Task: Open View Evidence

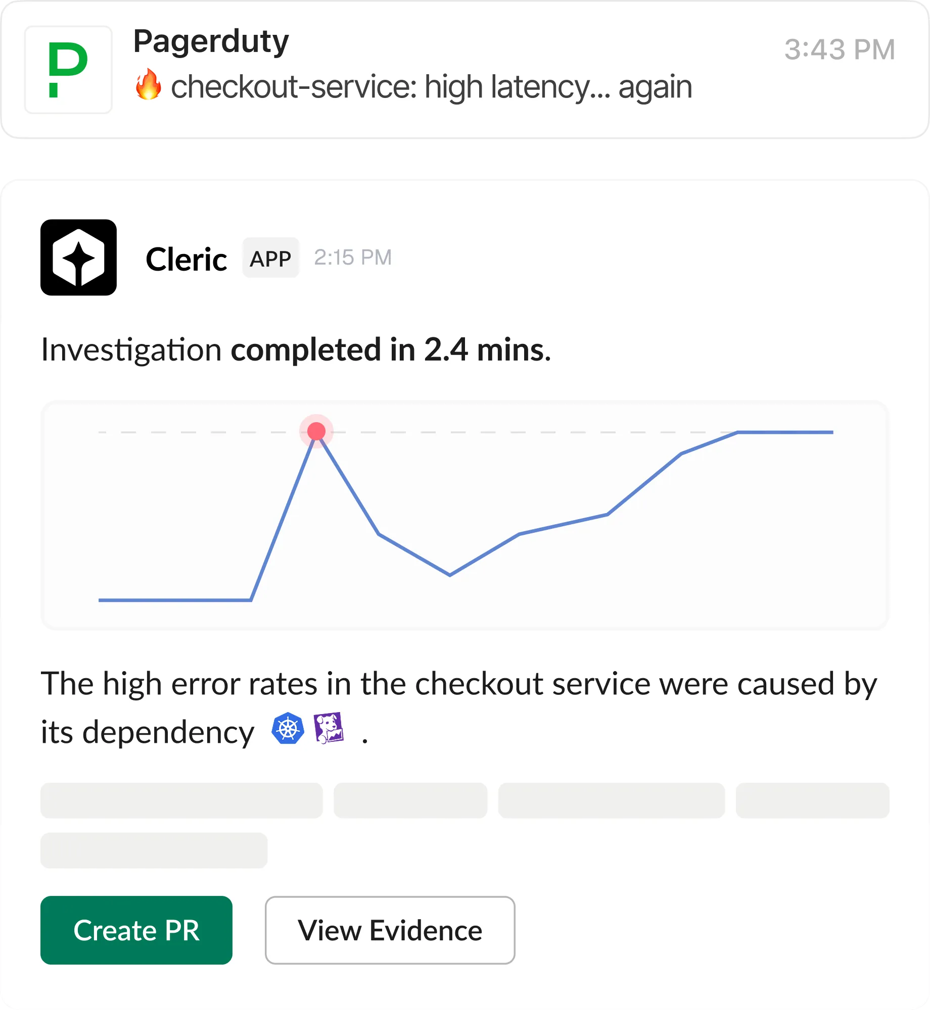Action: click(x=390, y=930)
